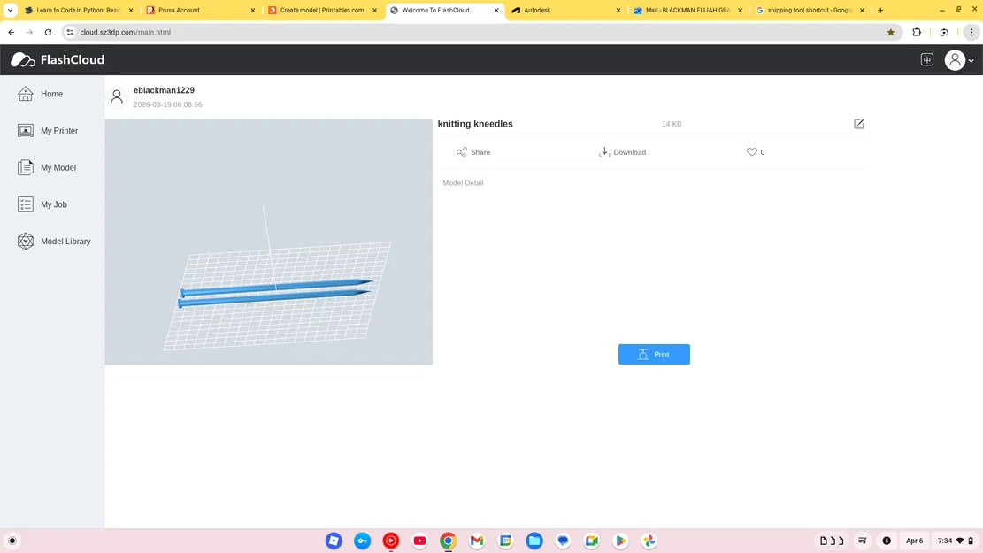Click the FlashCloud logo
The height and width of the screenshot is (553, 983).
[58, 59]
